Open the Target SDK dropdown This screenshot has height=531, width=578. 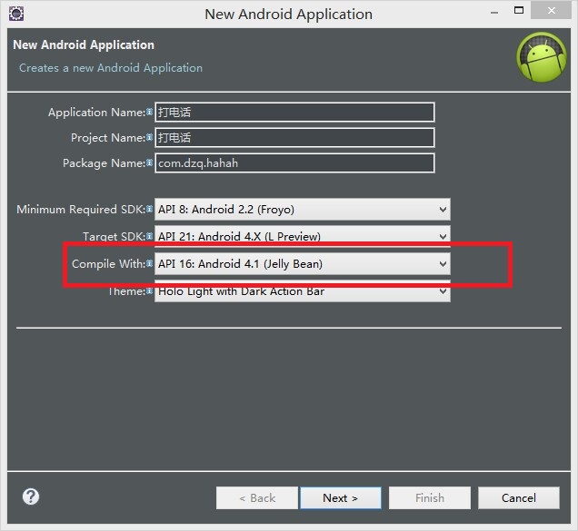tap(303, 234)
